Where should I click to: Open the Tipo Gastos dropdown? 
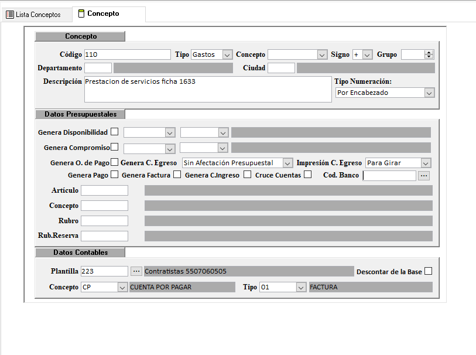click(x=227, y=54)
